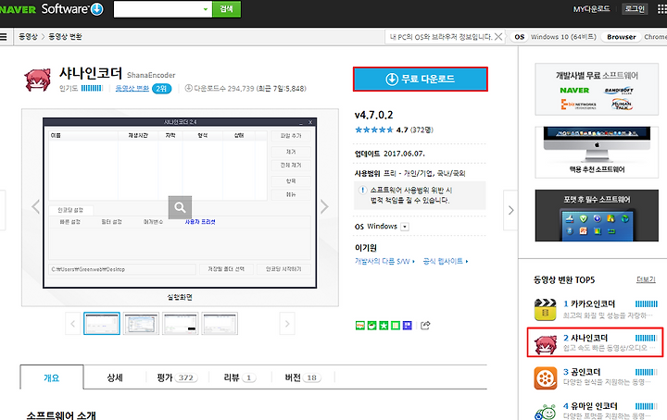
Task: Open 개발사의 다른 S/W link
Action: coord(384,261)
